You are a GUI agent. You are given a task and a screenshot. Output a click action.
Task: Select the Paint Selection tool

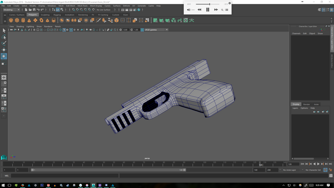pos(4,43)
